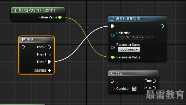Screen dimensions: 186x105
Task: Click the branch icon in the 分支 header
Action: [x=113, y=73]
